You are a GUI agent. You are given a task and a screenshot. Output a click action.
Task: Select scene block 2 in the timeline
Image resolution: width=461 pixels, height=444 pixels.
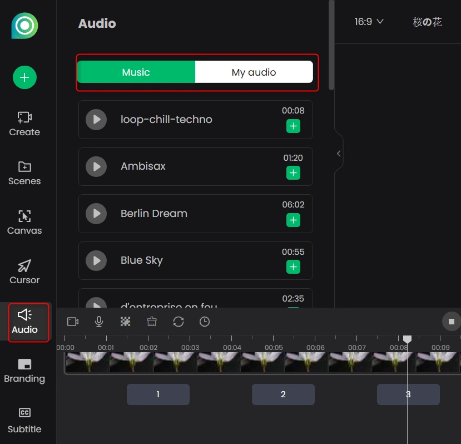point(283,394)
